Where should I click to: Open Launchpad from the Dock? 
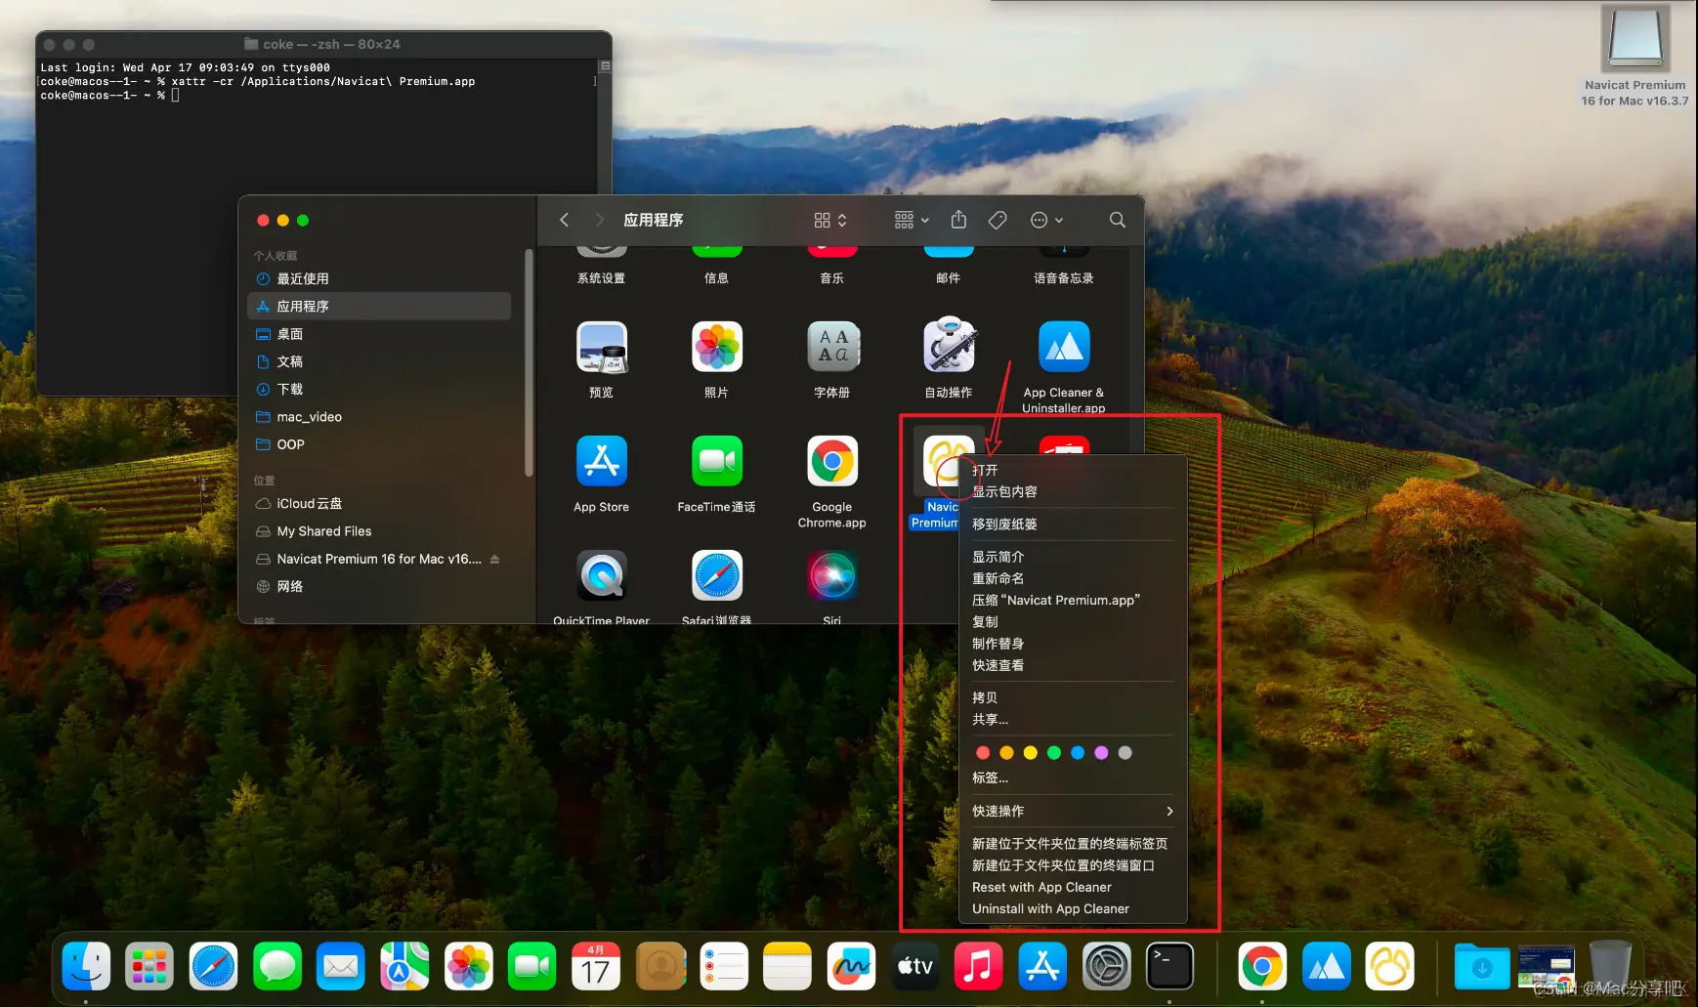[x=149, y=967]
